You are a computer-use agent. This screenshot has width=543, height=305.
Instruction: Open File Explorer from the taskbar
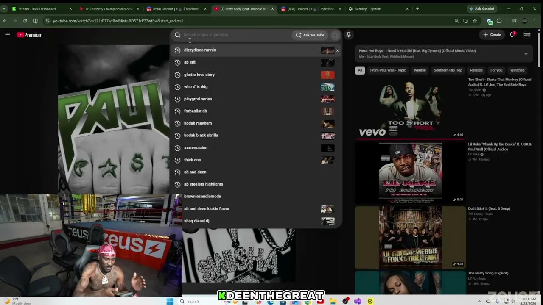coord(333,301)
